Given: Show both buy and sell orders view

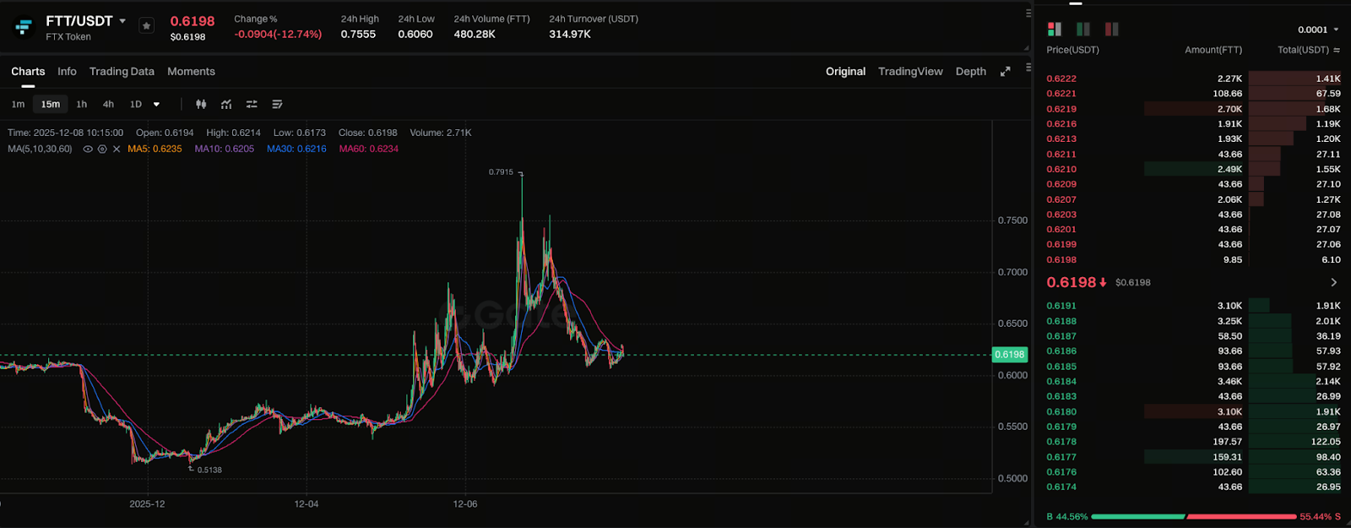Looking at the screenshot, I should (1055, 29).
